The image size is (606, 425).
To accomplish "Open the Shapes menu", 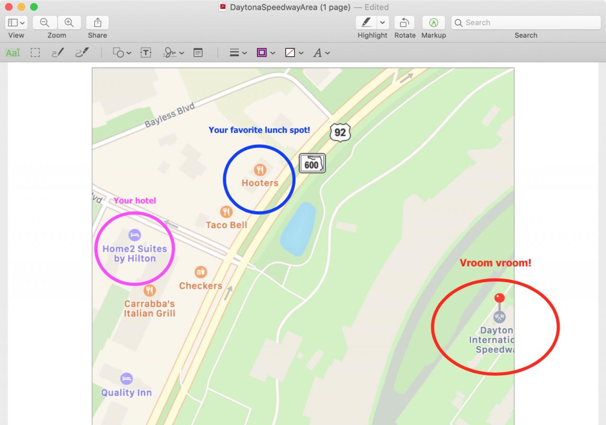I will pyautogui.click(x=122, y=53).
